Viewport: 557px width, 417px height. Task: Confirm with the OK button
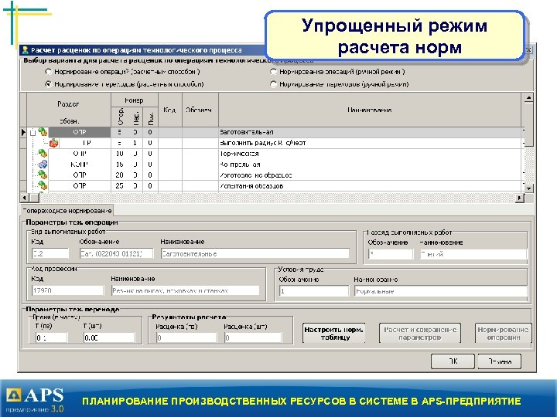click(x=453, y=361)
